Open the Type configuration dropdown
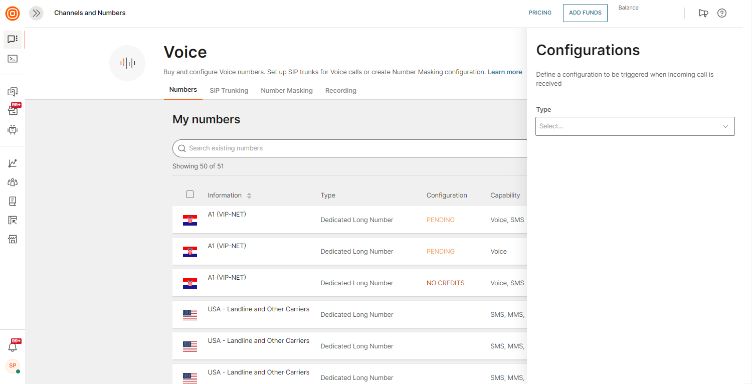 pos(635,126)
